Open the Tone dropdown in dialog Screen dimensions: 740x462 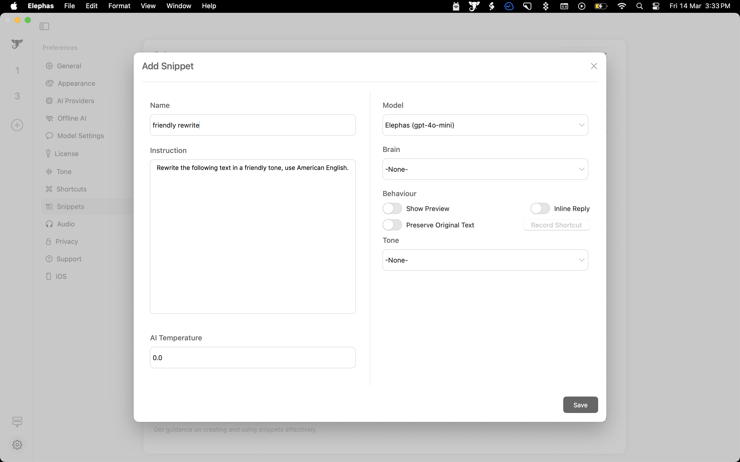[x=485, y=260]
